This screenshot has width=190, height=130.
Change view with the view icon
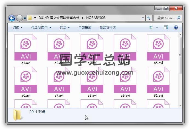pos(151,27)
